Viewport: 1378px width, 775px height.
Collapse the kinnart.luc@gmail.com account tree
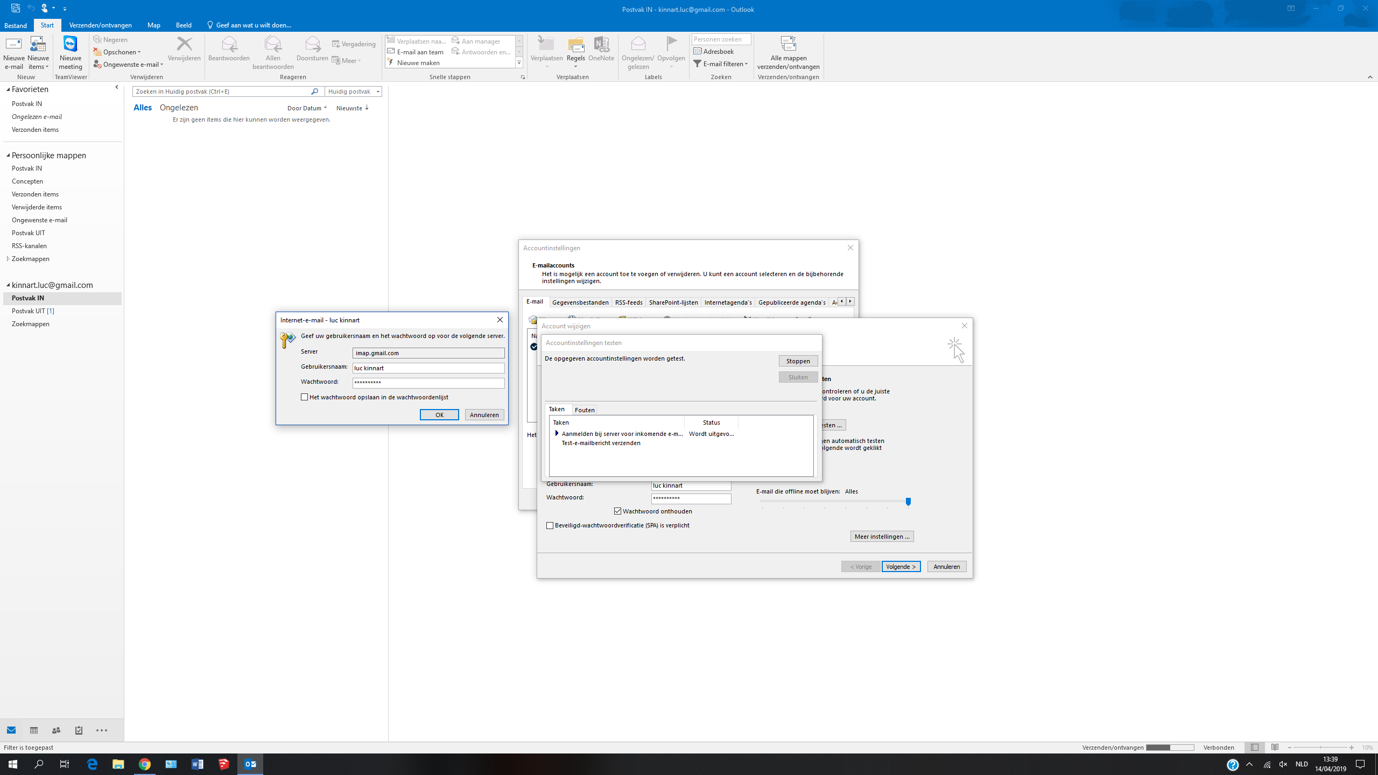coord(8,285)
